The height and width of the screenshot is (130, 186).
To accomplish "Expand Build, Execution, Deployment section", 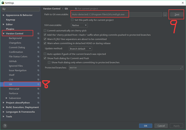I will (3, 107).
